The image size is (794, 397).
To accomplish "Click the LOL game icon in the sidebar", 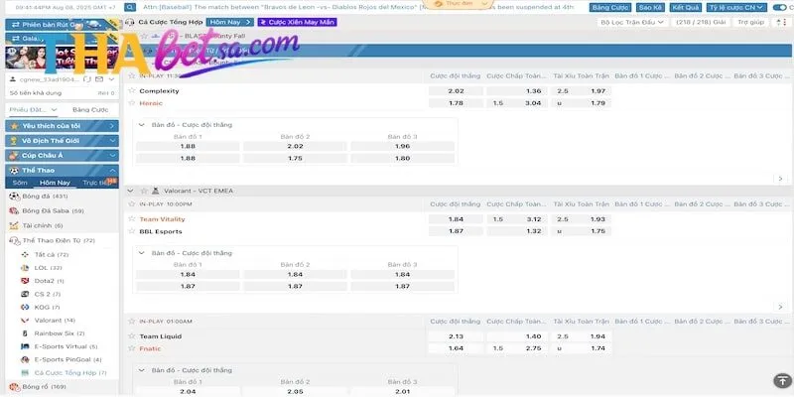I will (25, 268).
